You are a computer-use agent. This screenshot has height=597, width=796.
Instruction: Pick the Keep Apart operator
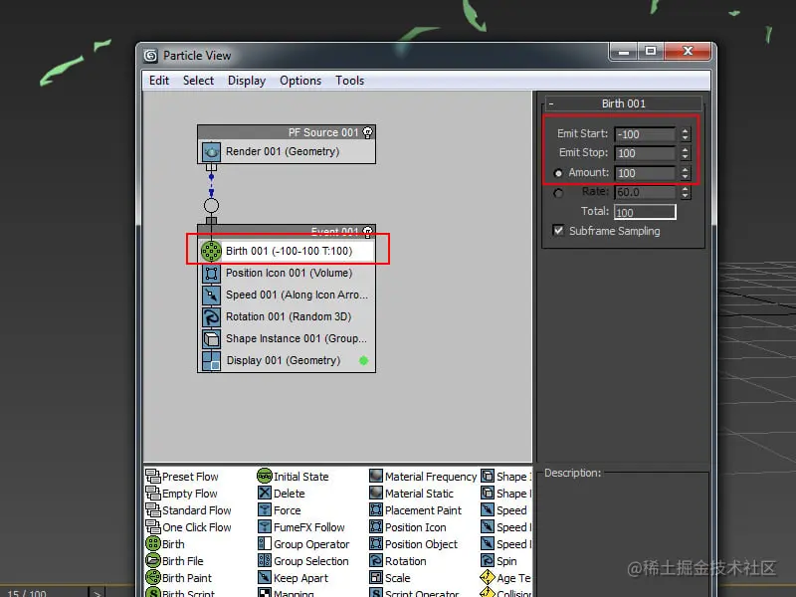click(293, 578)
